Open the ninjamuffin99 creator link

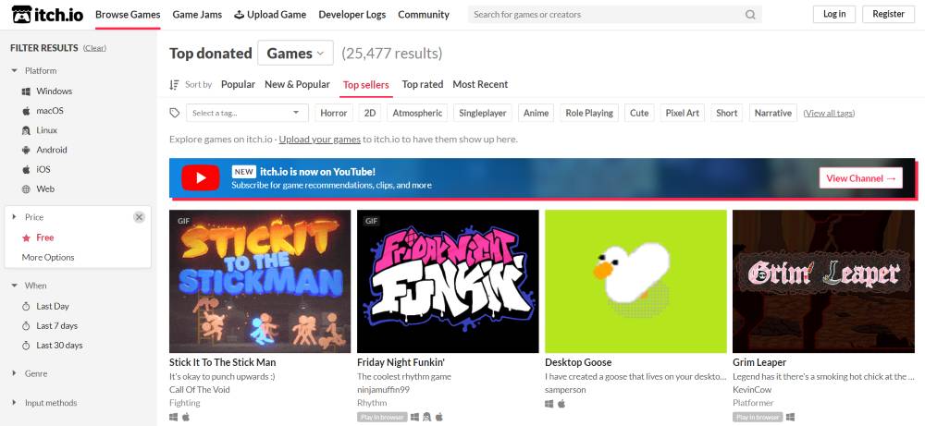point(383,389)
